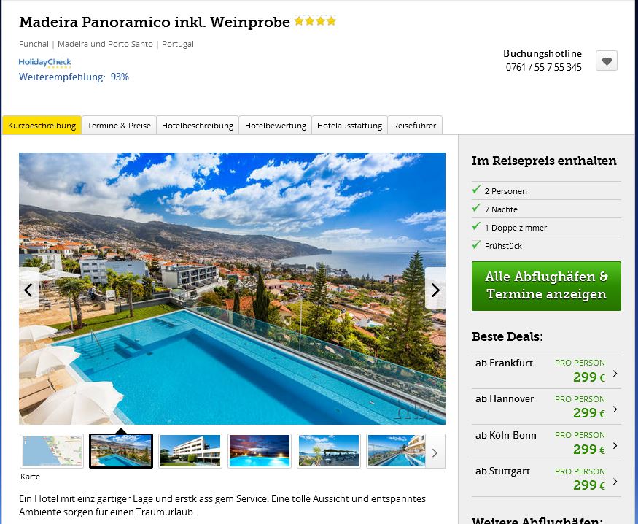Viewport: 638px width, 524px height.
Task: Click Alle Abflughäfen & Termine anzeigen
Action: (x=546, y=286)
